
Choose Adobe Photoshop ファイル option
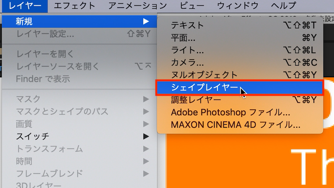[x=230, y=112]
